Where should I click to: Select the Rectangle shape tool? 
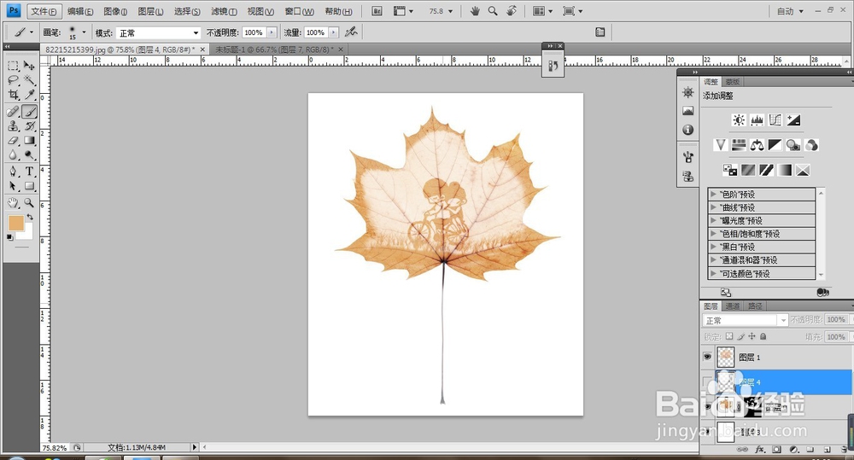(29, 186)
